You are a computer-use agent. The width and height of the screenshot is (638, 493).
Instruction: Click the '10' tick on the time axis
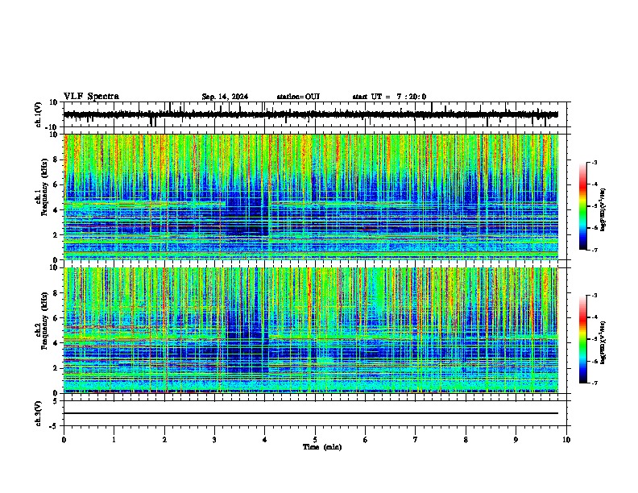[x=566, y=440]
